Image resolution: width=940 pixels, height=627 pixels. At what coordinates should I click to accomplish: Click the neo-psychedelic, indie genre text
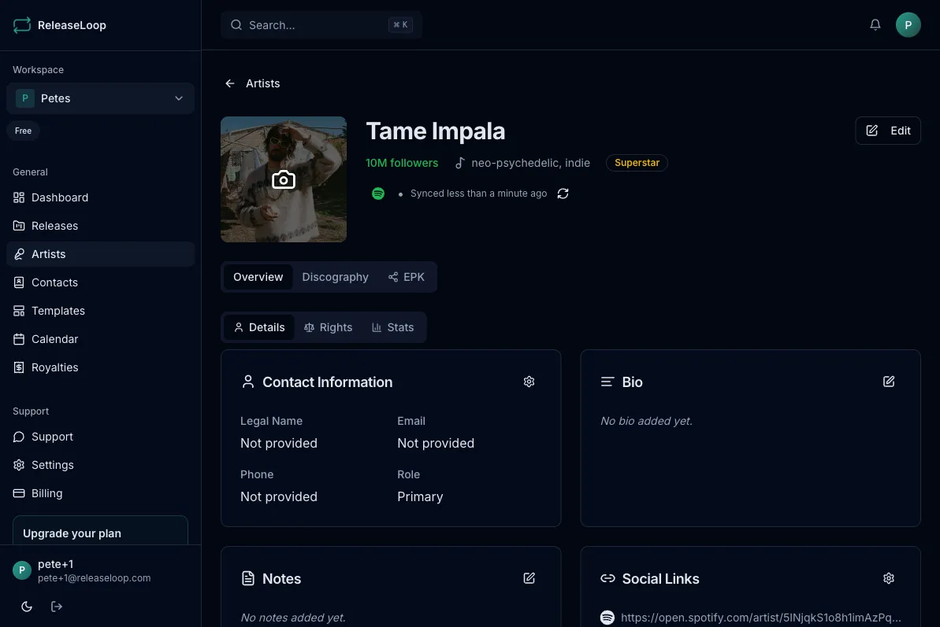530,163
